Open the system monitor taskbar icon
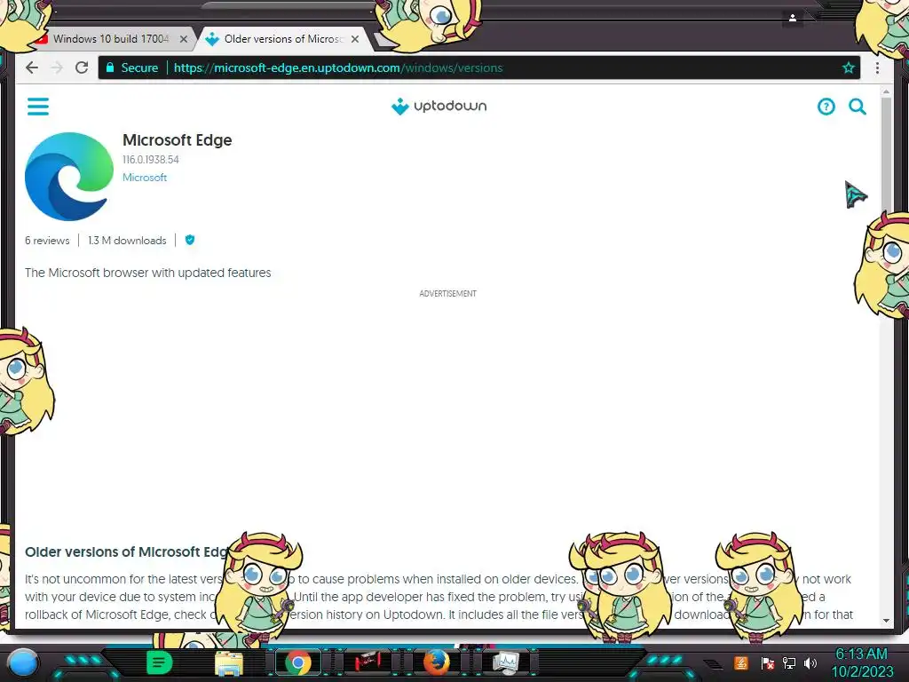 (x=506, y=662)
